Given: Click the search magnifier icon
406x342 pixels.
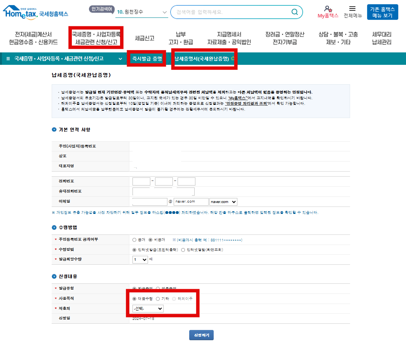Looking at the screenshot, I should [294, 12].
